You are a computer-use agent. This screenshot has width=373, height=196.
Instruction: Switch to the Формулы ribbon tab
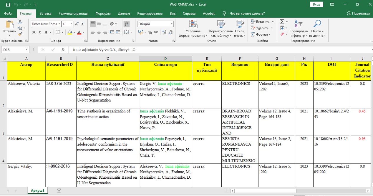[x=103, y=14]
